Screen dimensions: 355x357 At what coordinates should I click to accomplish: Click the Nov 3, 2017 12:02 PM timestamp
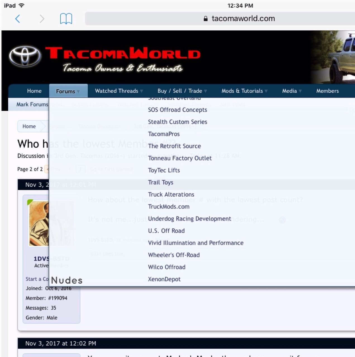pos(61,343)
